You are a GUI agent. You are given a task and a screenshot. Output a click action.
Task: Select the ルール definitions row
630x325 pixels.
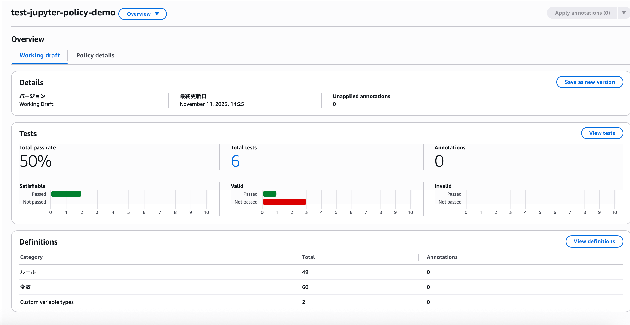(x=28, y=272)
